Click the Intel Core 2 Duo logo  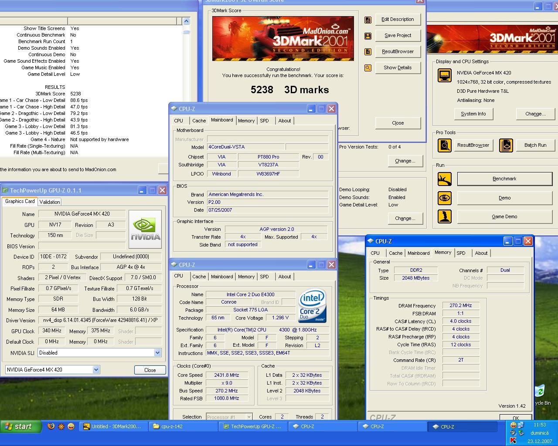tap(313, 306)
